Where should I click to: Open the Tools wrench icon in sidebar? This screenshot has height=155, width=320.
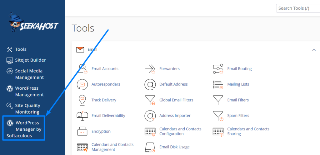click(10, 49)
